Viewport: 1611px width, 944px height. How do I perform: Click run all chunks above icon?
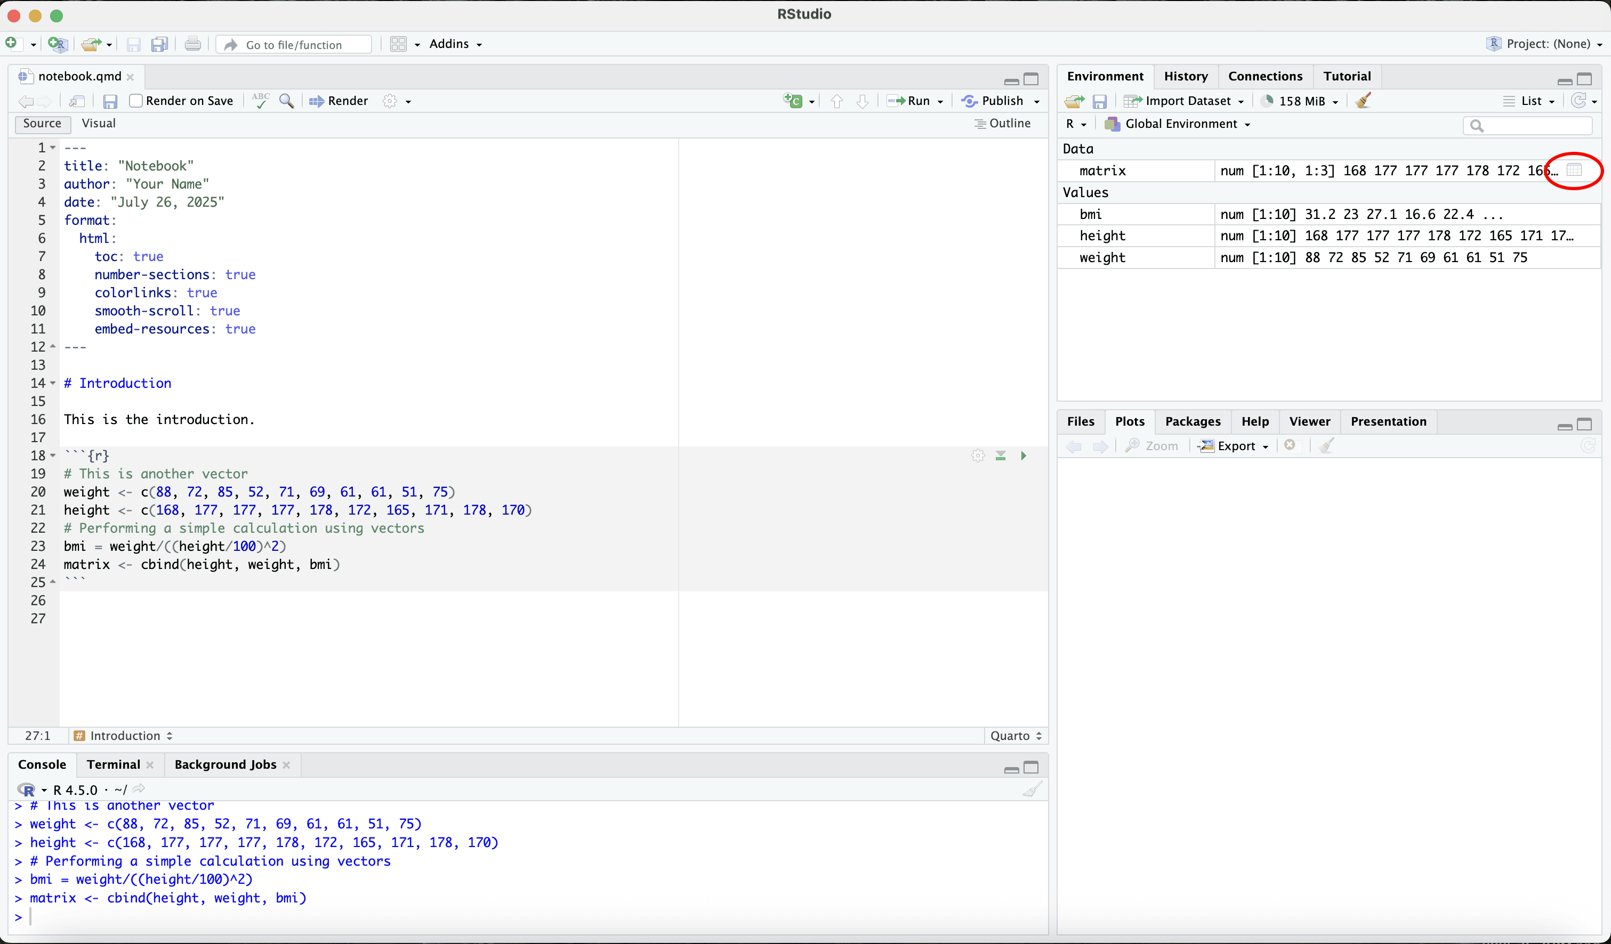coord(1001,455)
